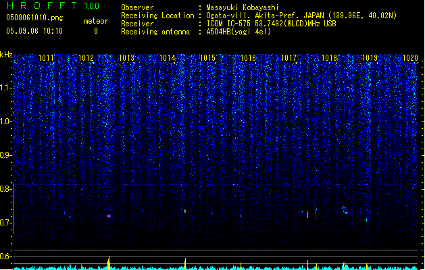Viewport: 425px width, 270px height.
Task: Click the tallest yellow power spike after 1012
Action: tap(109, 263)
